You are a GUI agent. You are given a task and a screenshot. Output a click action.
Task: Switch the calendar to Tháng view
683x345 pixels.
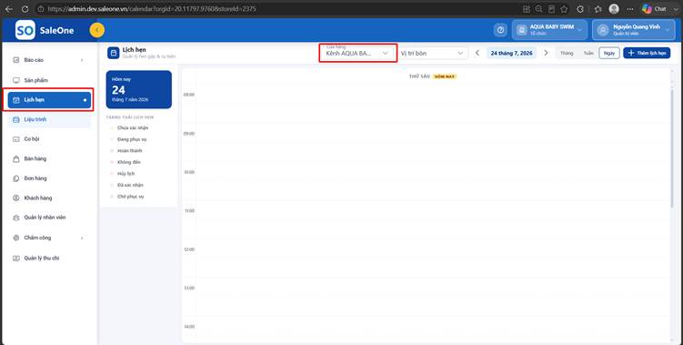(567, 53)
